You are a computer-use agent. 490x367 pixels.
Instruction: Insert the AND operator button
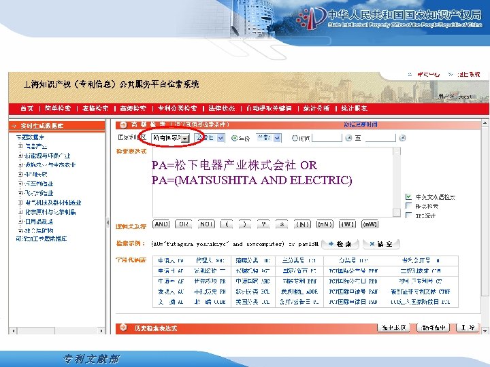point(161,224)
